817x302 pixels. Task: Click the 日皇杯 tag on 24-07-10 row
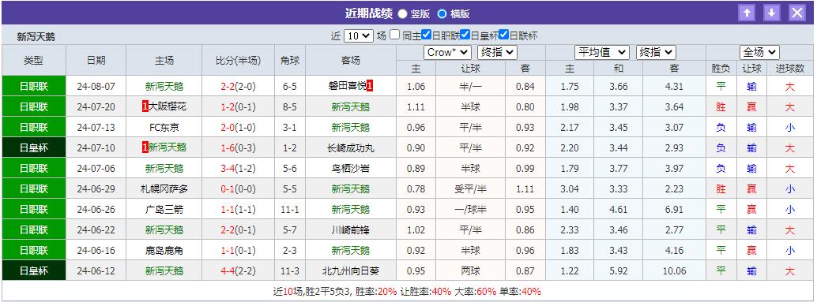click(34, 147)
